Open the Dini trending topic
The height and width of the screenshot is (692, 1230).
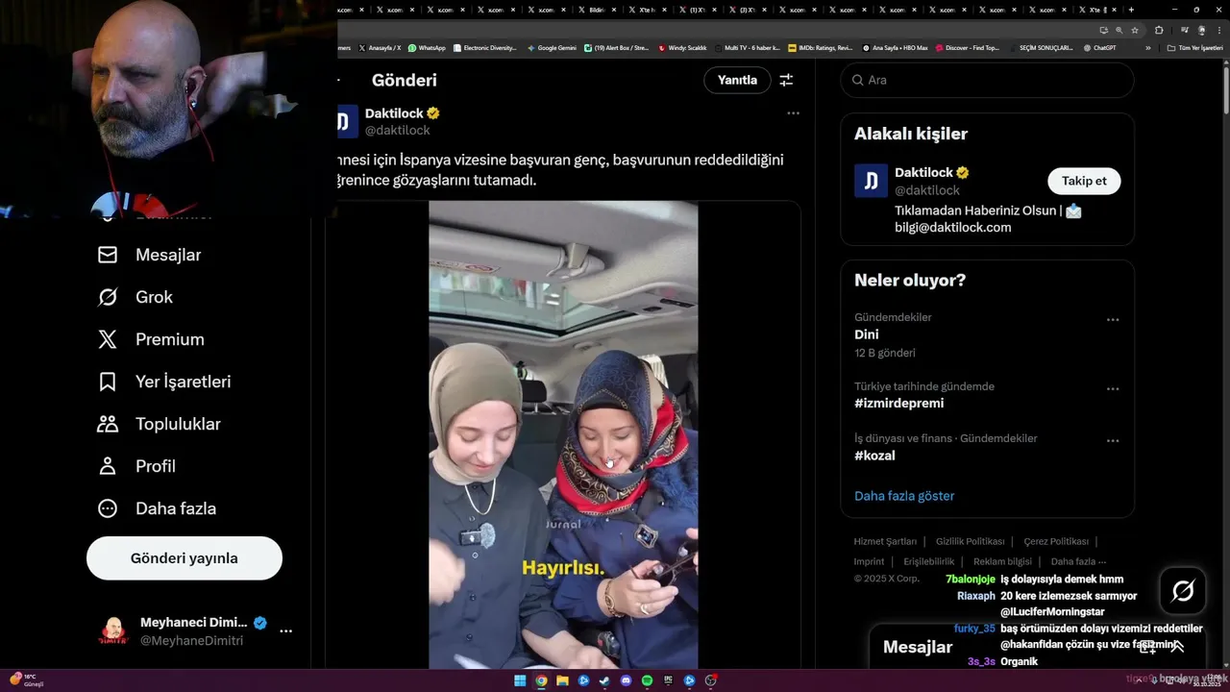867,334
